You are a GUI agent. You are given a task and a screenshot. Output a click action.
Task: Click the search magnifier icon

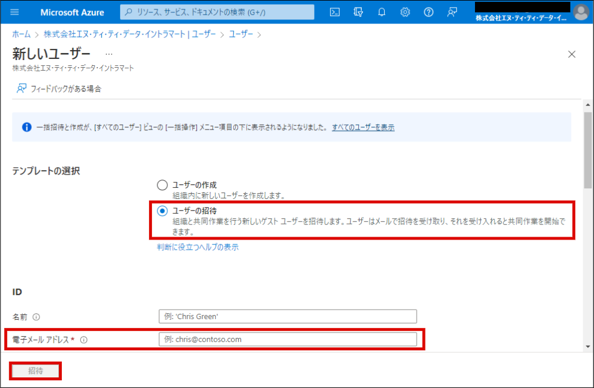[x=128, y=12]
